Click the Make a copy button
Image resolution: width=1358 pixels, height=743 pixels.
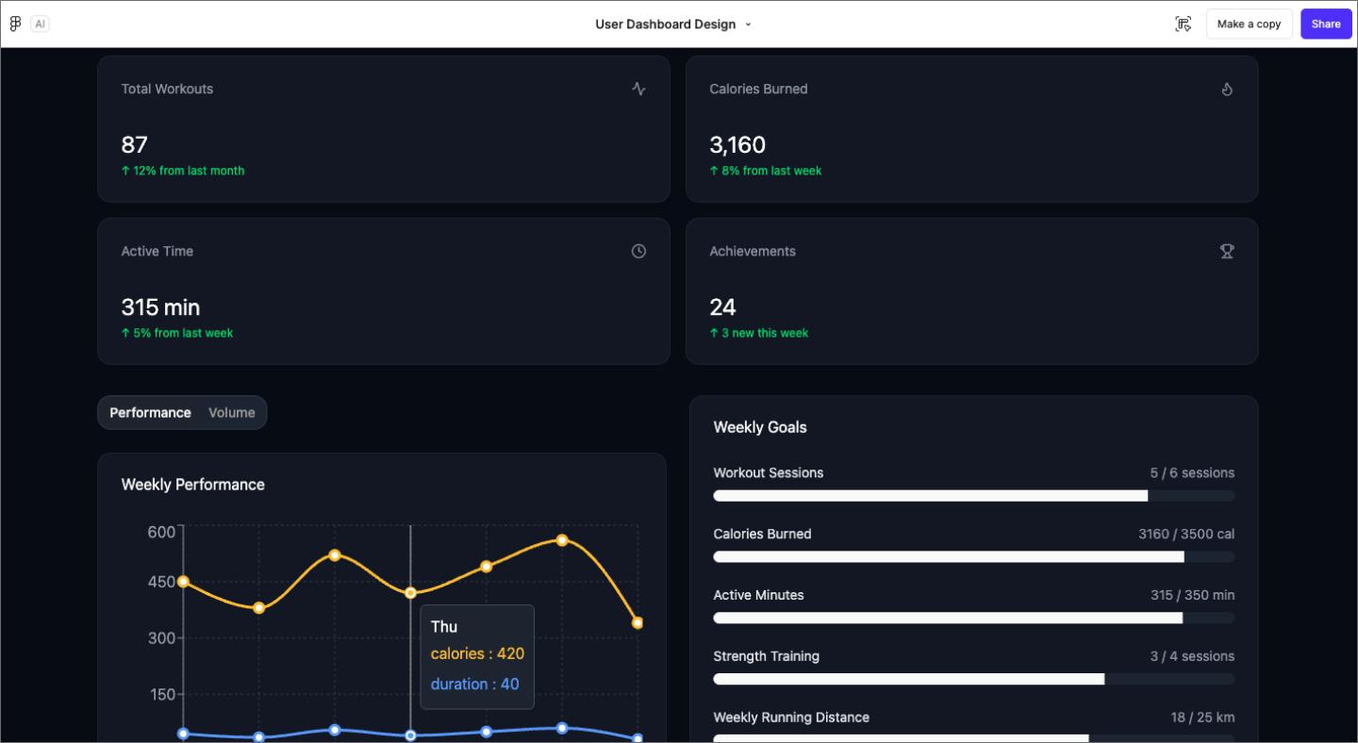1249,24
